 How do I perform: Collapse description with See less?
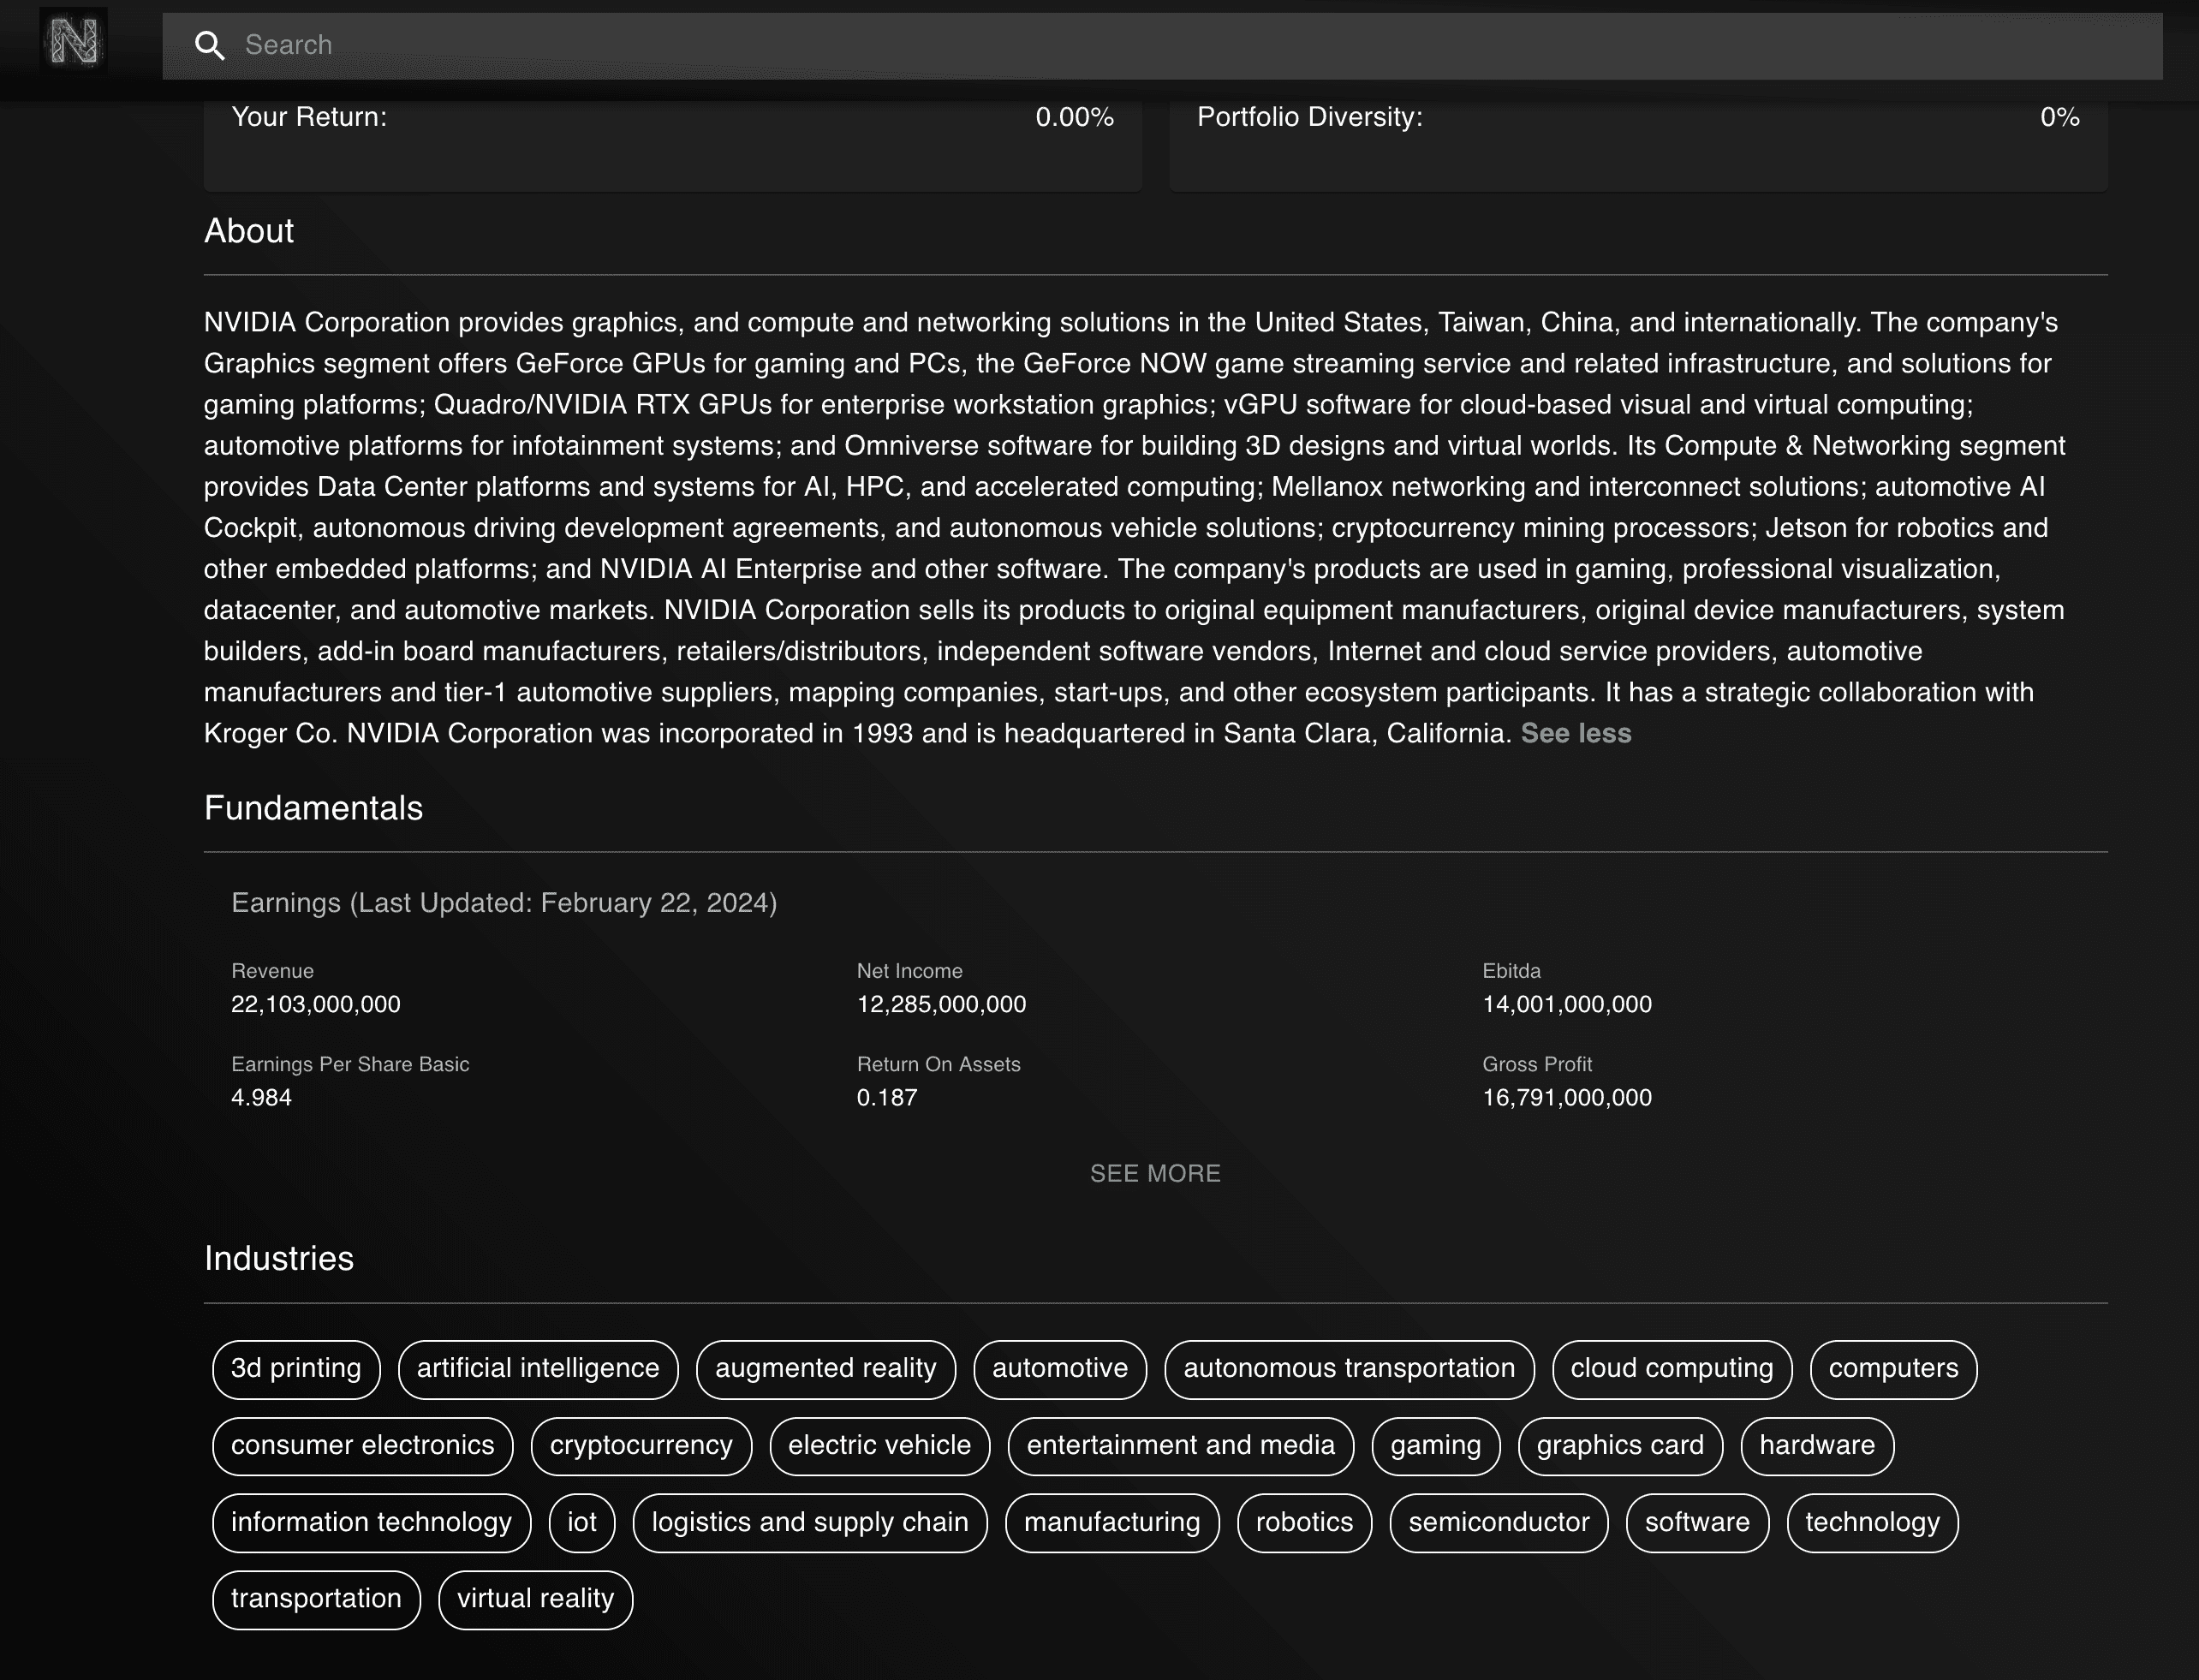coord(1575,733)
